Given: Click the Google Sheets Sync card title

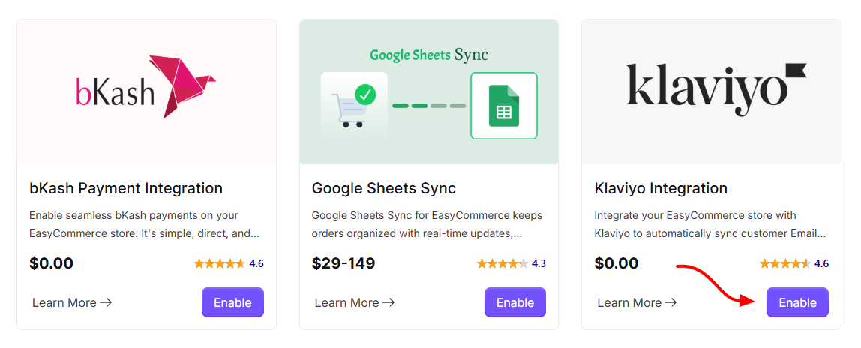Looking at the screenshot, I should pos(384,188).
